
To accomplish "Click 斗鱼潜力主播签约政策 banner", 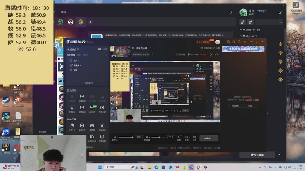I will (243, 49).
